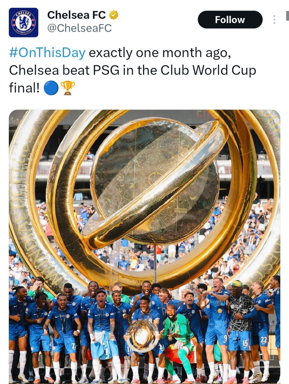Viewport: 289px width, 384px height.
Task: Open the Chelsea FC crest profile picture
Action: [23, 22]
